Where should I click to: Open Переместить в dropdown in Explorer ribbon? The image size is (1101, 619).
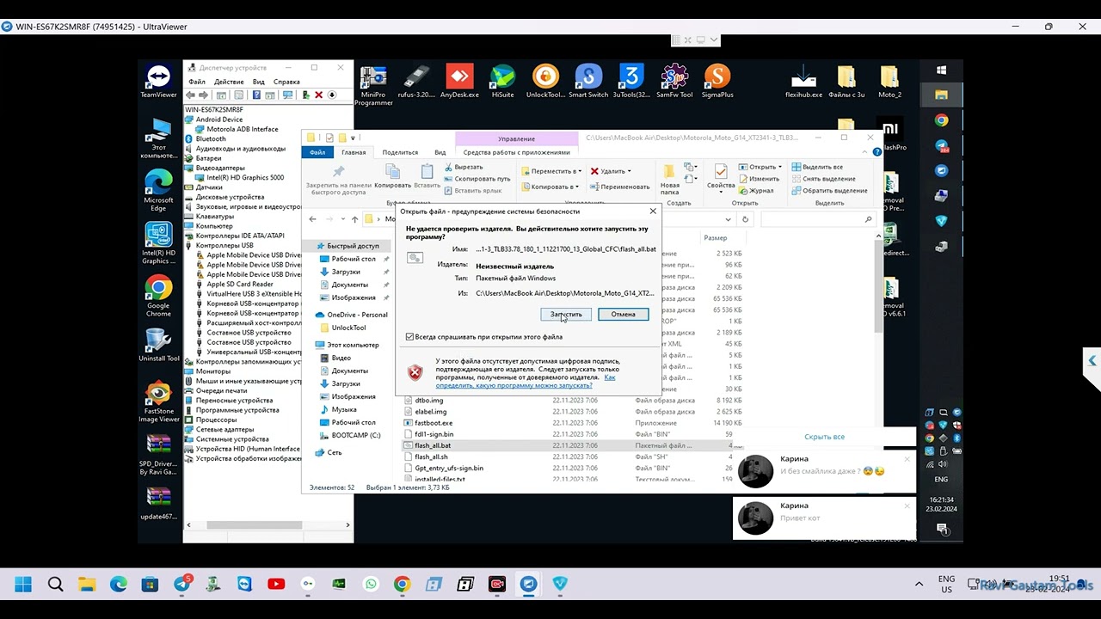tap(551, 171)
